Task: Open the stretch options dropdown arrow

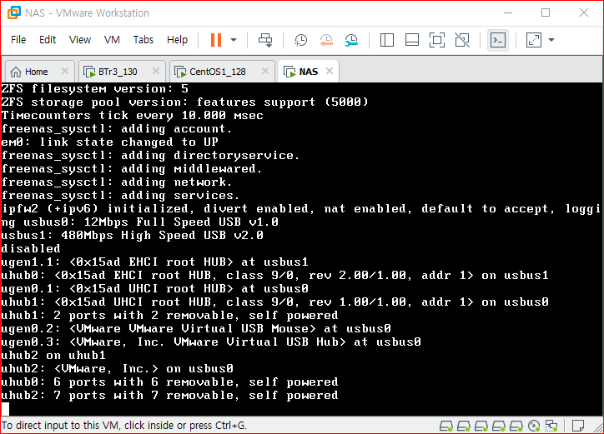Action: point(551,40)
